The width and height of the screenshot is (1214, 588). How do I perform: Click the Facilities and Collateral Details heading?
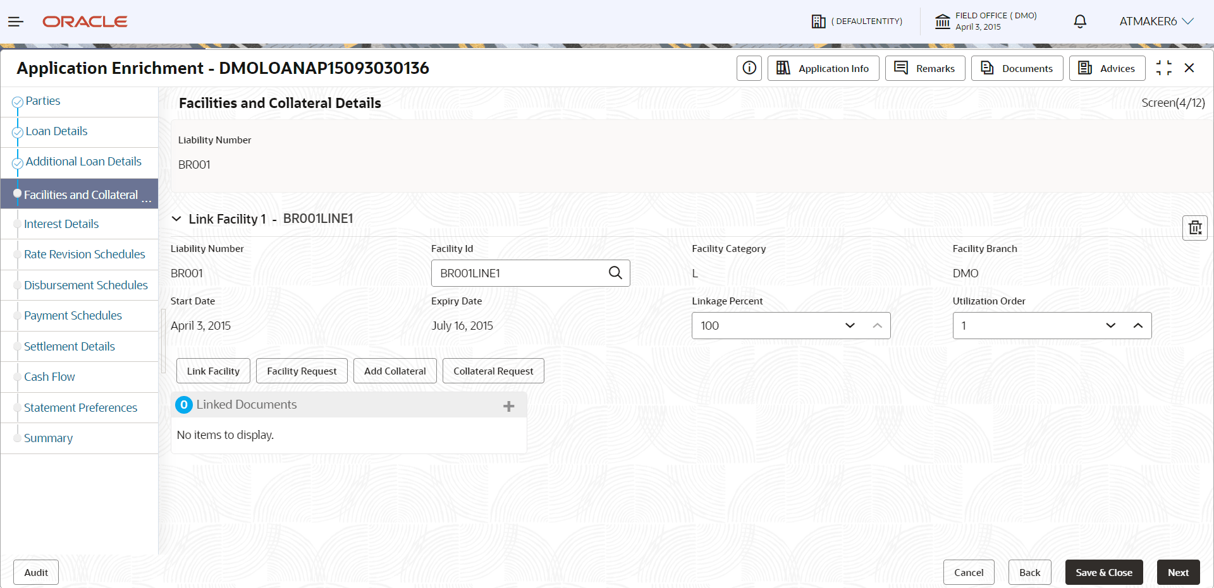click(280, 103)
